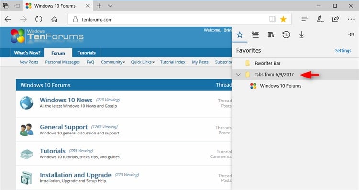Open Windows 10 Forums favorite entry
The image size is (359, 190).
coord(295,86)
